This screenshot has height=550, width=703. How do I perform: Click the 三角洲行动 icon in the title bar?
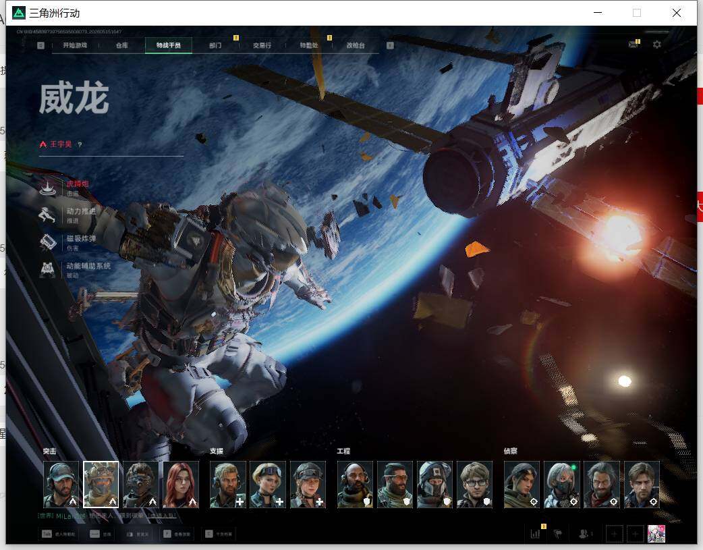click(19, 13)
